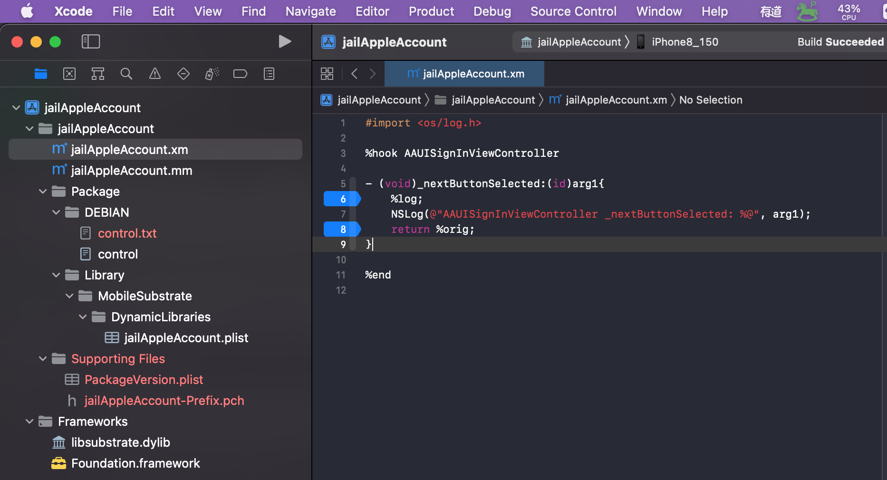Image resolution: width=887 pixels, height=480 pixels.
Task: Toggle breakpoint on line 6
Action: click(342, 199)
